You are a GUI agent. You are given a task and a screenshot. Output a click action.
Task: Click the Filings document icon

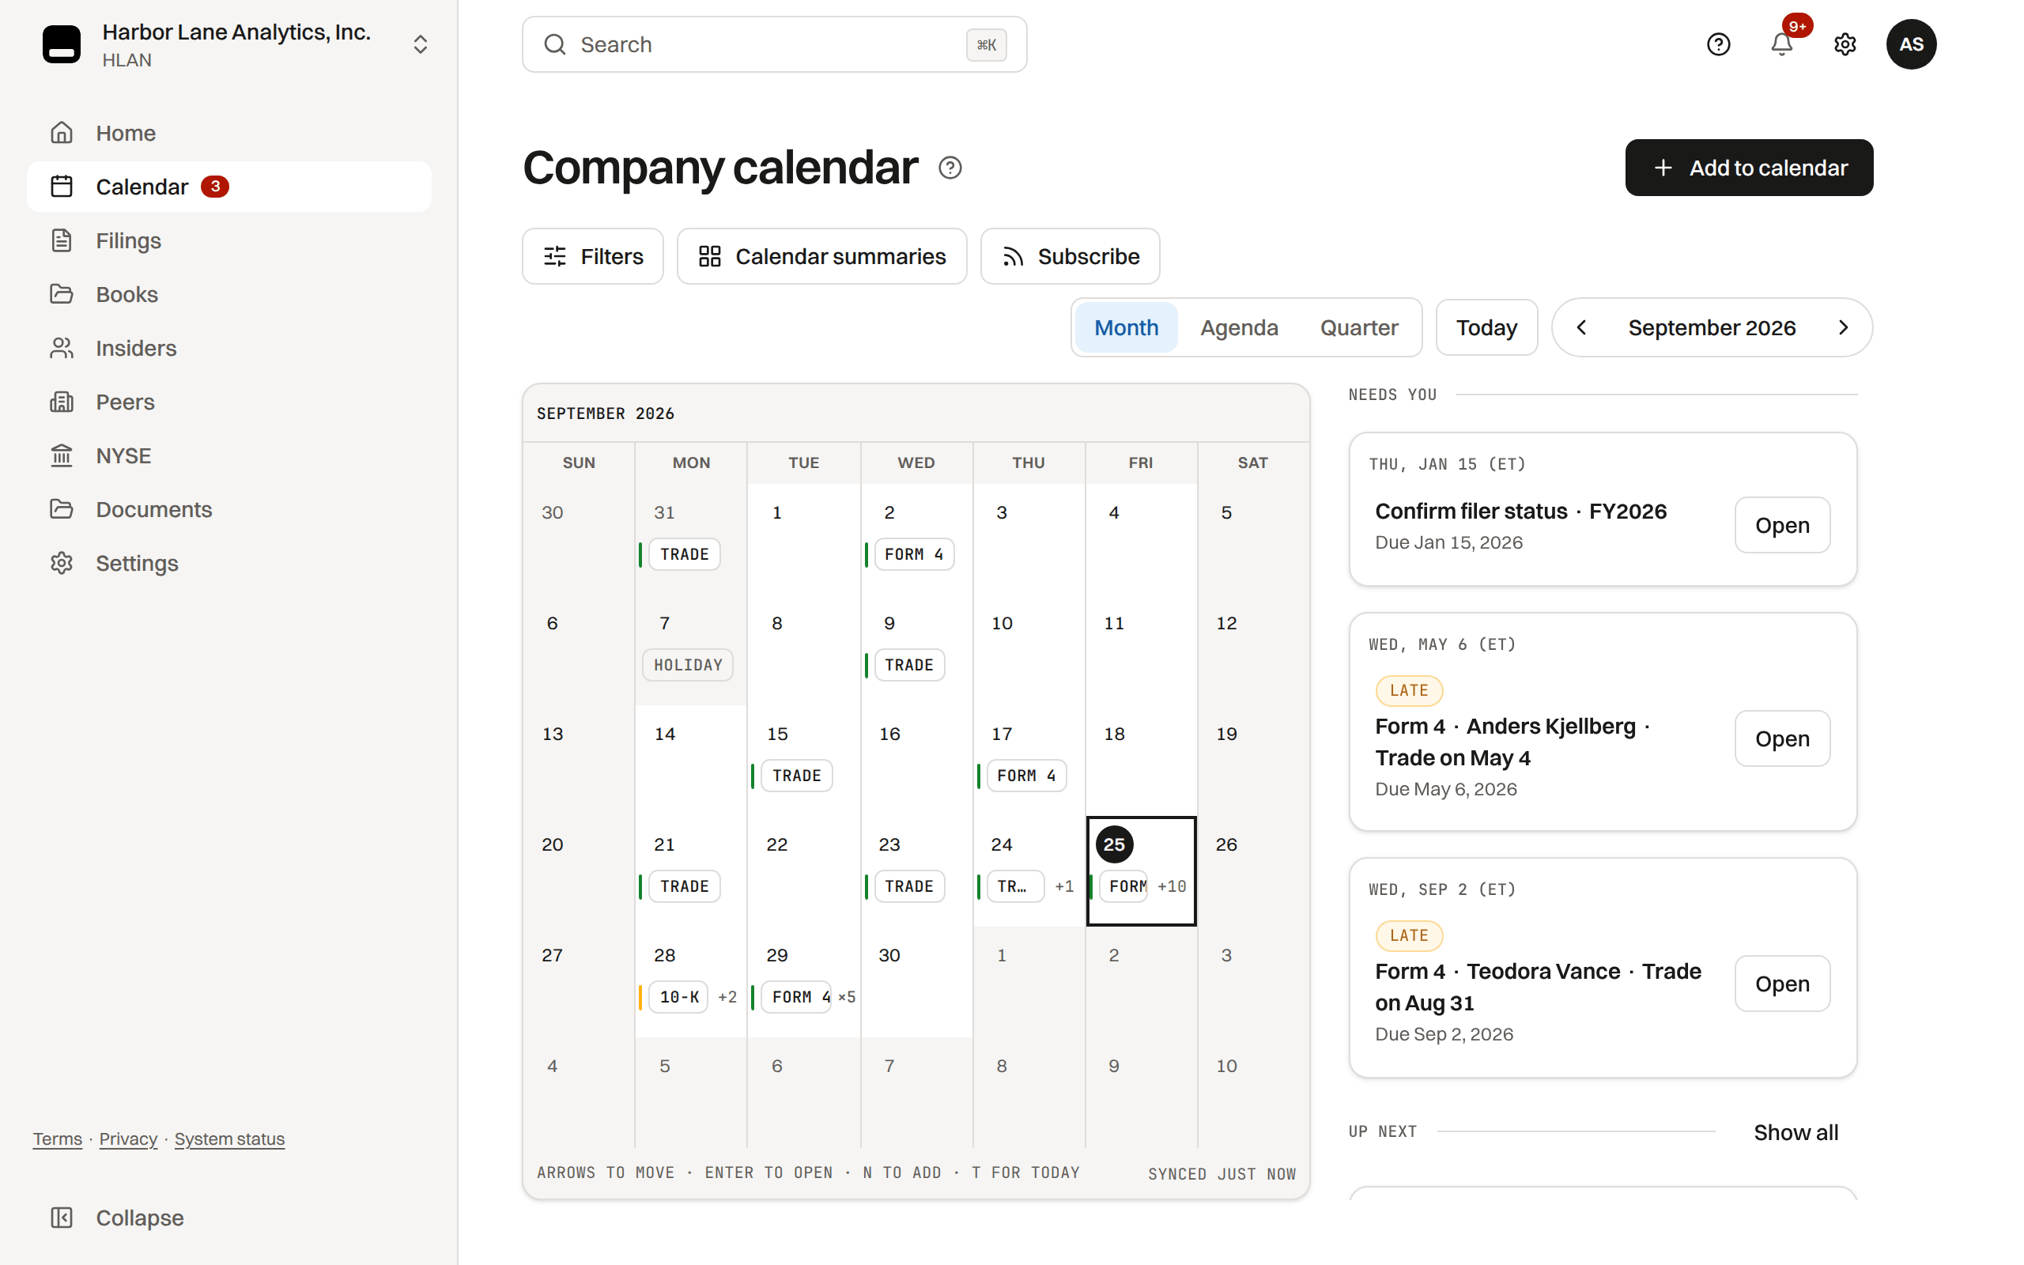click(x=62, y=240)
